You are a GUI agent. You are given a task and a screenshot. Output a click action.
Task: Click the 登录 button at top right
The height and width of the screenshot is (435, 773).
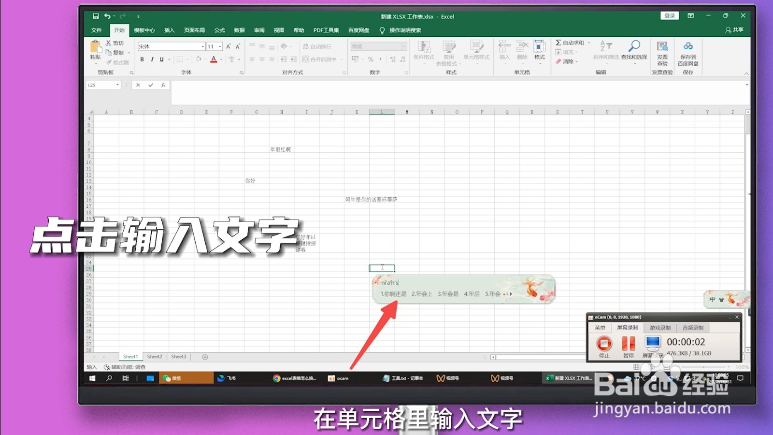coord(669,15)
